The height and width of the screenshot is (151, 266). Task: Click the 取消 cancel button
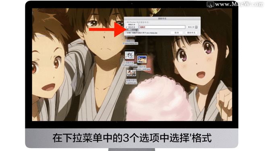tap(177, 32)
